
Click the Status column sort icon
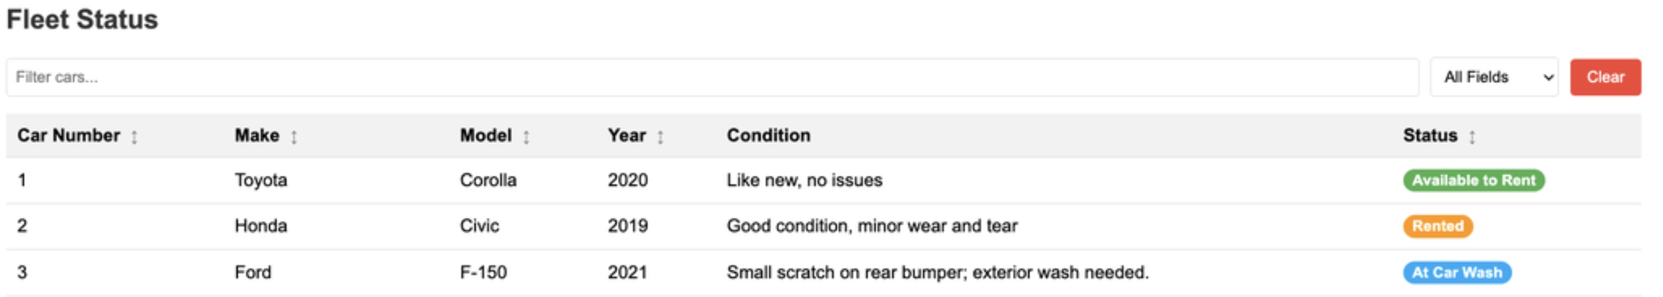(1472, 137)
